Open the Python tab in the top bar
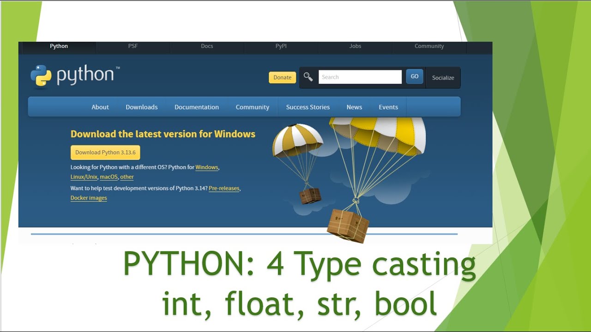Viewport: 591px width, 332px height. tap(59, 46)
